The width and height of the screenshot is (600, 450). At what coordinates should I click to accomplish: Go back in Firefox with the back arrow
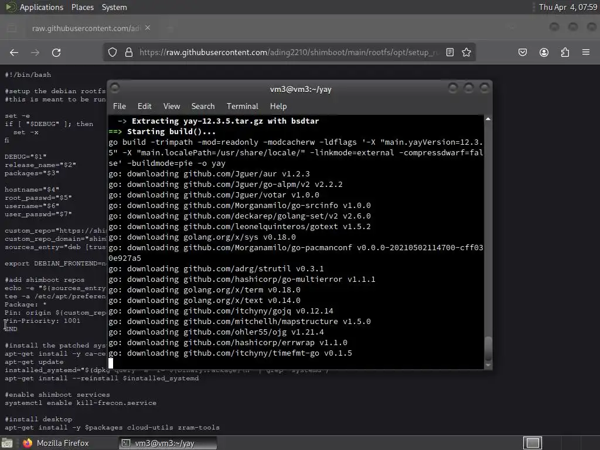[x=14, y=52]
